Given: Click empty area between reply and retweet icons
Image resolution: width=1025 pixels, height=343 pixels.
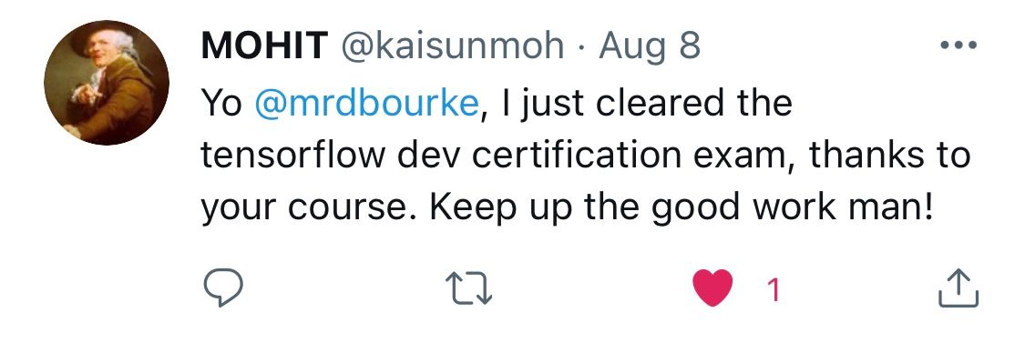Looking at the screenshot, I should (x=343, y=288).
